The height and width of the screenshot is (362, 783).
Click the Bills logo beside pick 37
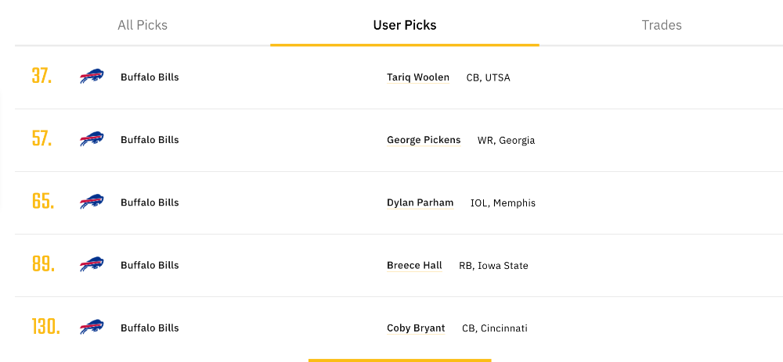click(92, 77)
